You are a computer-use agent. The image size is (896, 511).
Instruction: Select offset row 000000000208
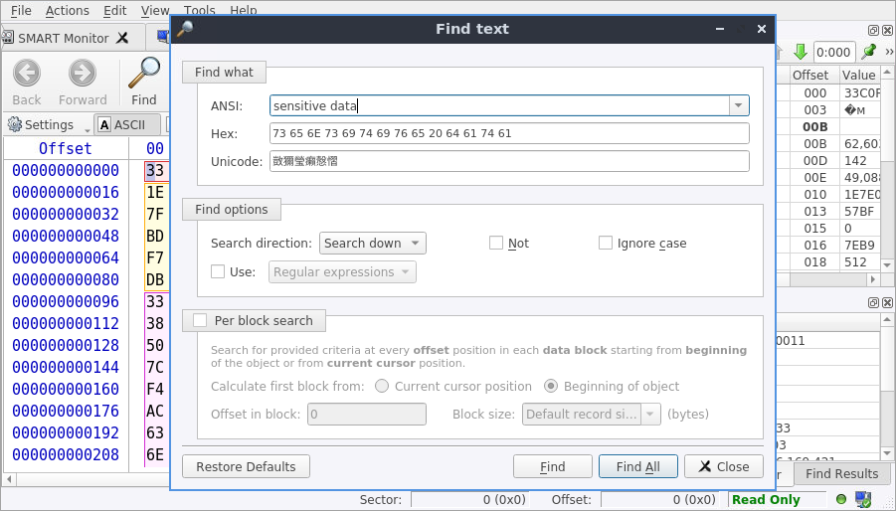tap(66, 454)
